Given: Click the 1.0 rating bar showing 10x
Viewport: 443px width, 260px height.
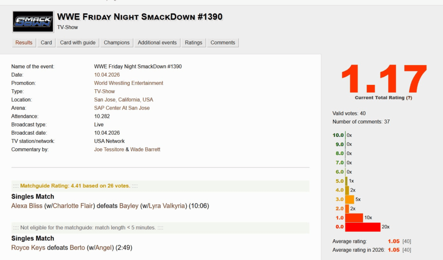Looking at the screenshot, I should (x=354, y=218).
